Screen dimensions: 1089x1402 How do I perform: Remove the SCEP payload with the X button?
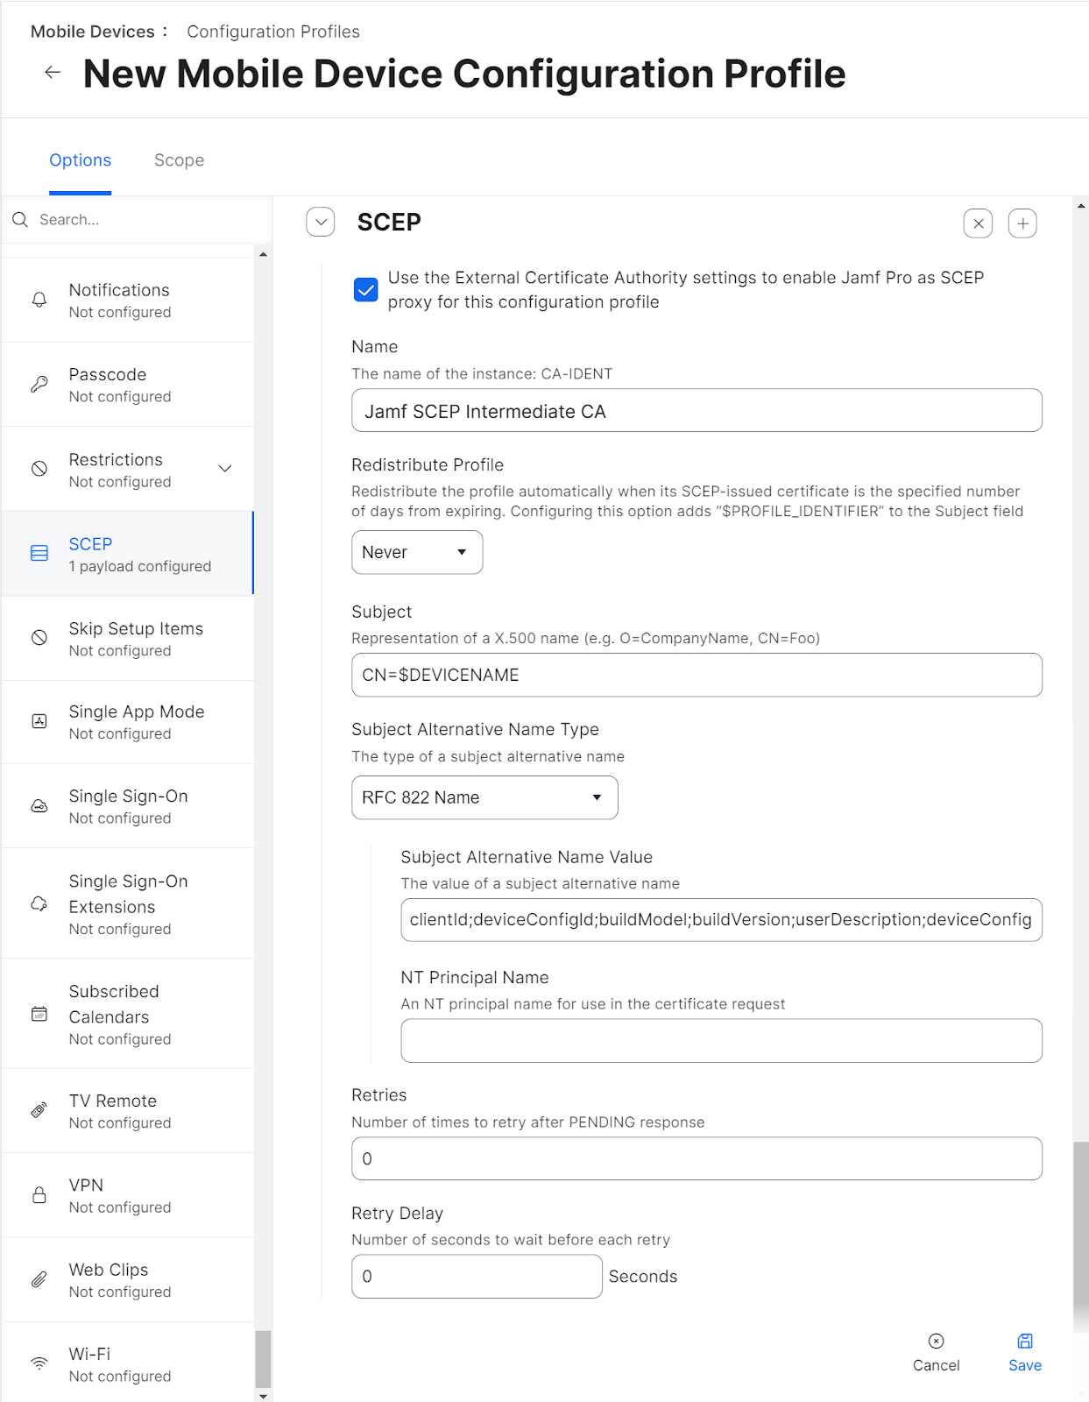pyautogui.click(x=979, y=223)
